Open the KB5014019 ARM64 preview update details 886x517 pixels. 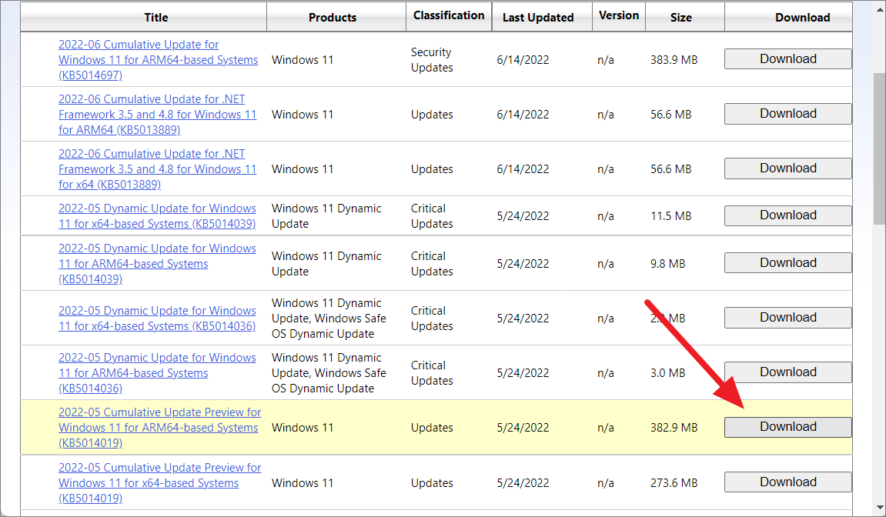pos(159,427)
